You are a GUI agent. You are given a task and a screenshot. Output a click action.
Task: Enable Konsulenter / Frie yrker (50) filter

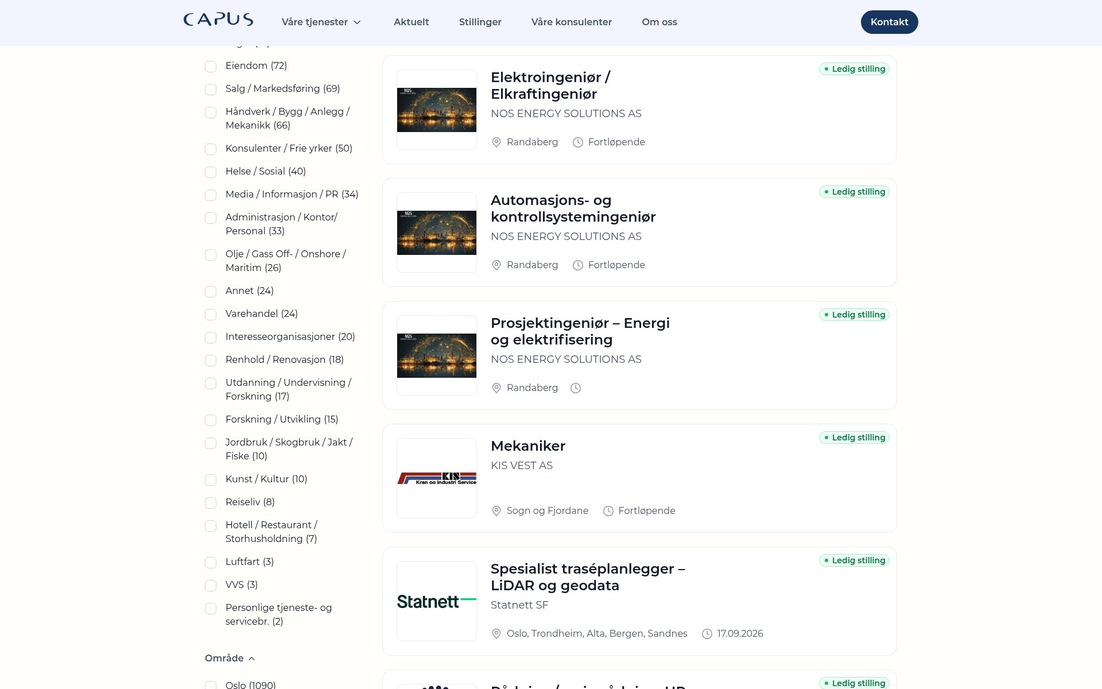point(211,149)
